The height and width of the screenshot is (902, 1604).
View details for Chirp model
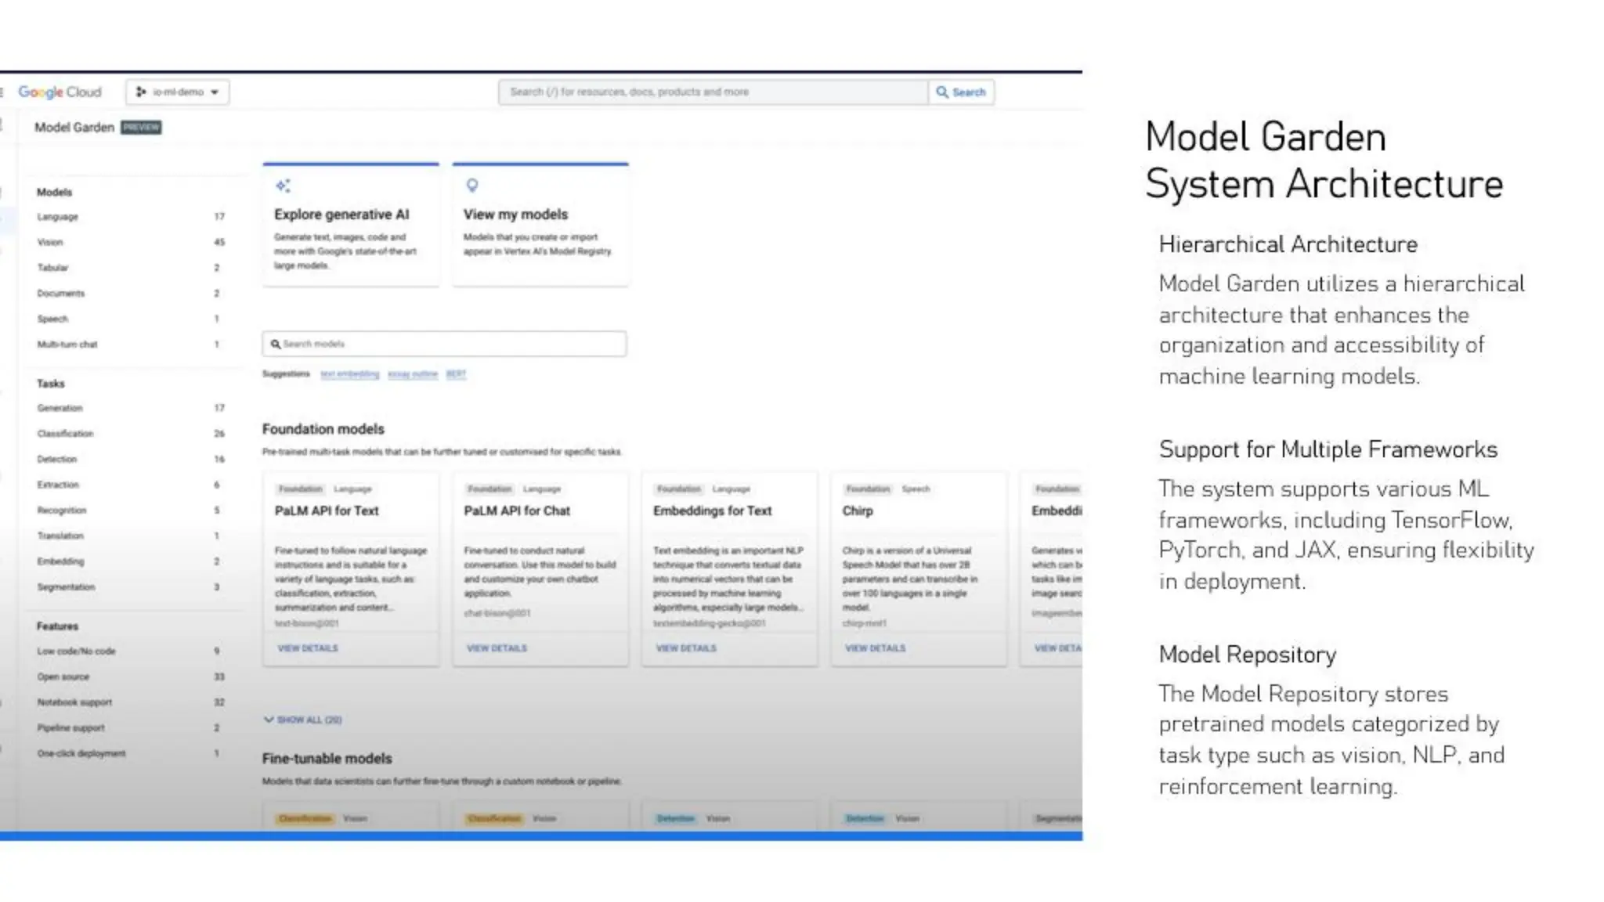pyautogui.click(x=876, y=648)
